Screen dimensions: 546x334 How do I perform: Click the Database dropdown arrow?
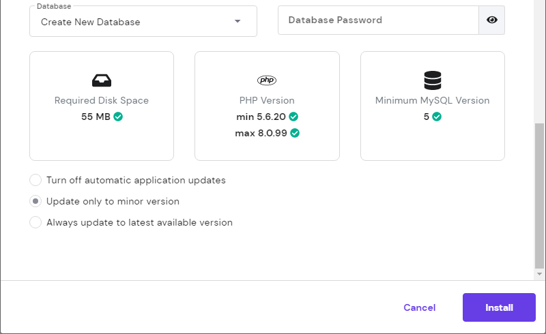[238, 22]
